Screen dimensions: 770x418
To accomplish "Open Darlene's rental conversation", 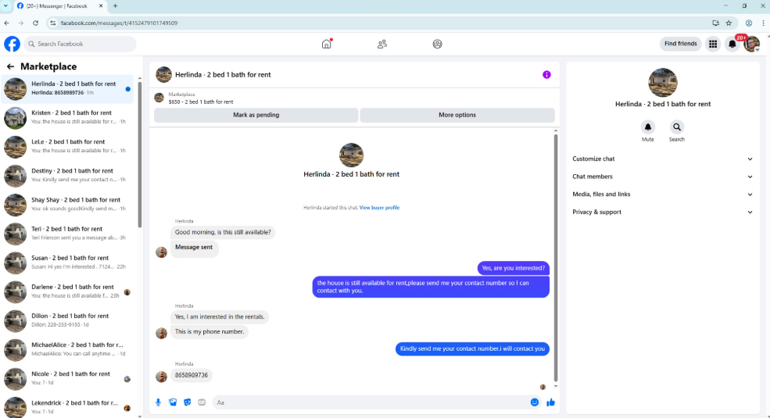I will (67, 291).
